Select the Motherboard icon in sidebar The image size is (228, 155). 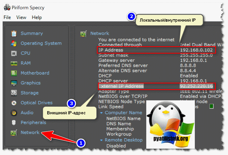[14, 73]
